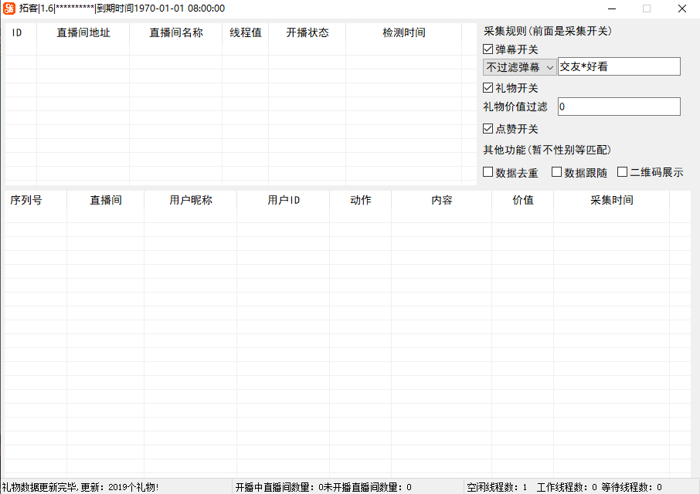The image size is (700, 494).
Task: Click the 直播间名称 column header
Action: (175, 33)
